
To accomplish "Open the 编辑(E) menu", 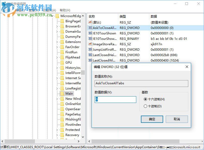I will coord(20,10).
